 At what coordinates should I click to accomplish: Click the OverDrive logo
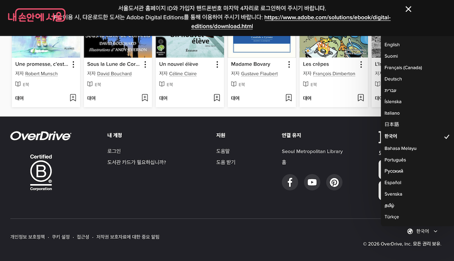tap(40, 136)
